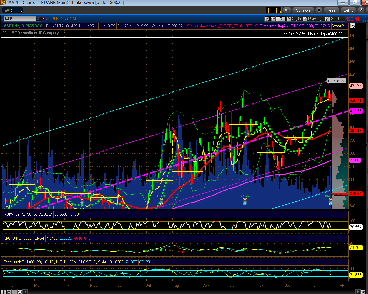Click the wrench chart settings button in top bar
This screenshot has height=294, width=368.
287,10
